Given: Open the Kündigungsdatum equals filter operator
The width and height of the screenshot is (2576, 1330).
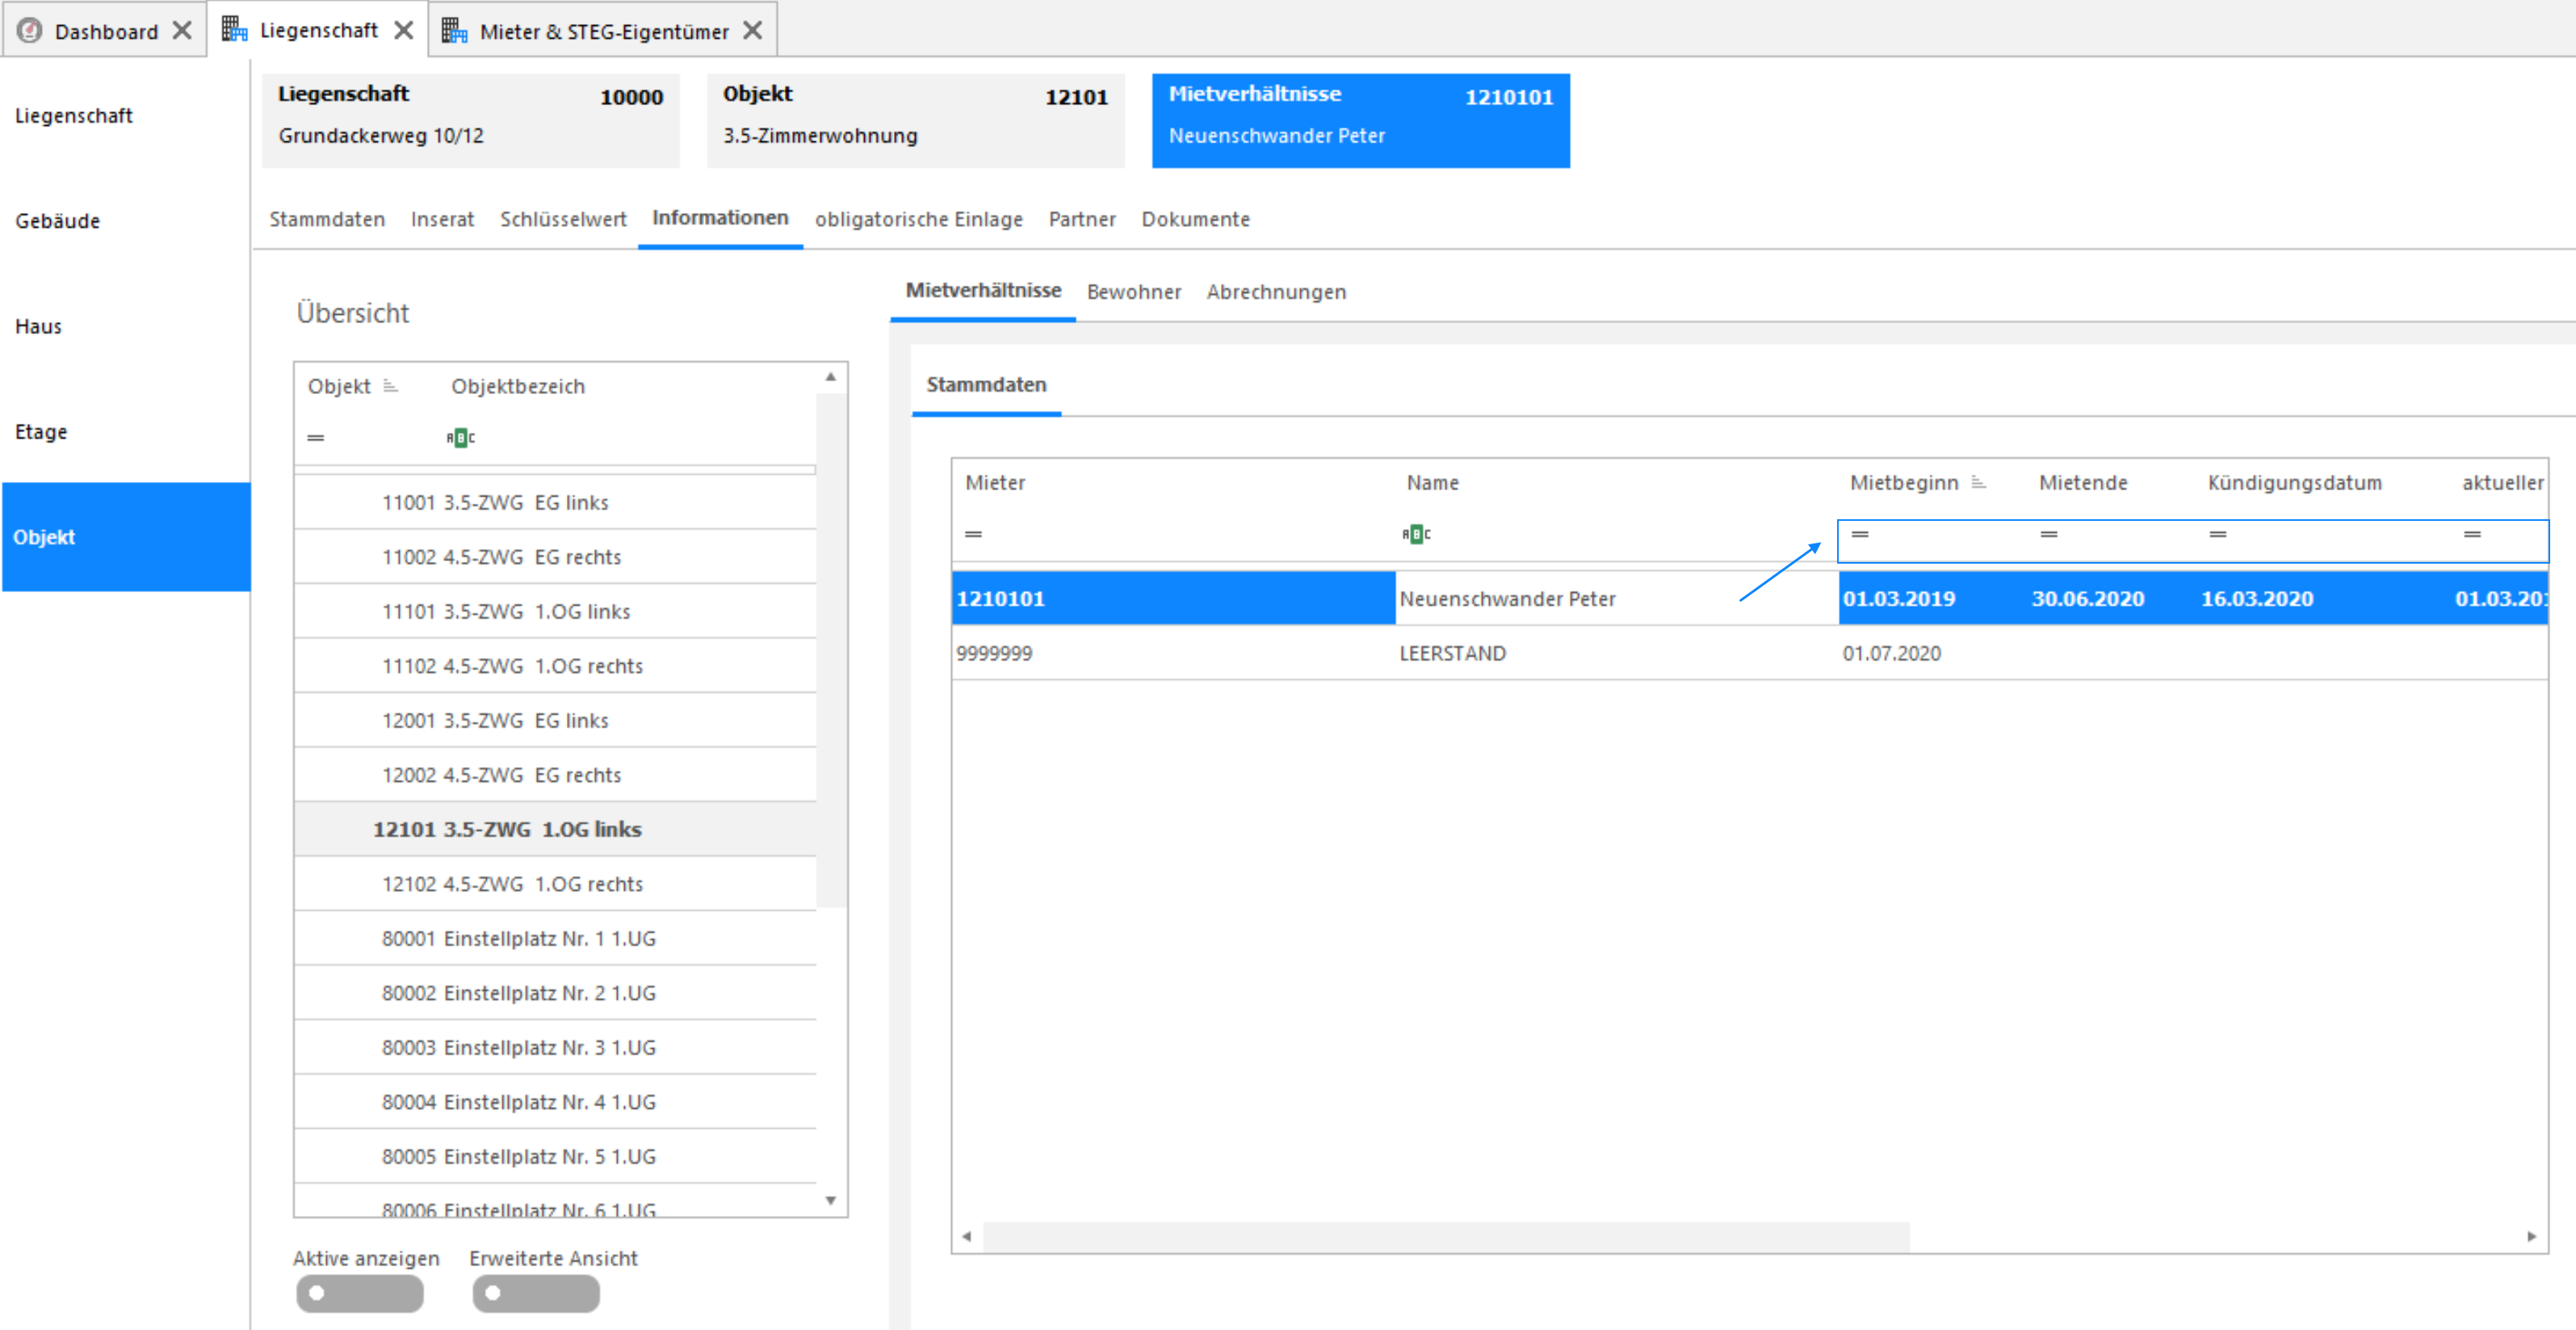Looking at the screenshot, I should [x=2218, y=534].
